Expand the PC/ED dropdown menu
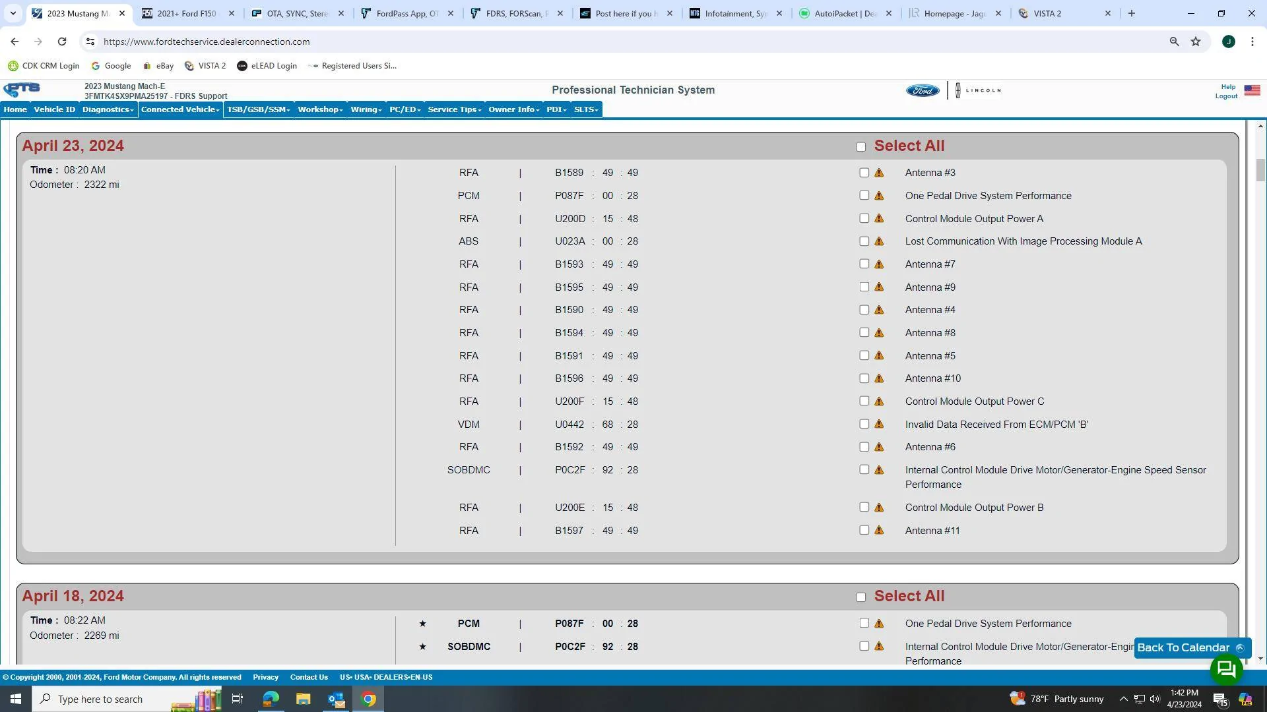1267x712 pixels. [x=405, y=109]
